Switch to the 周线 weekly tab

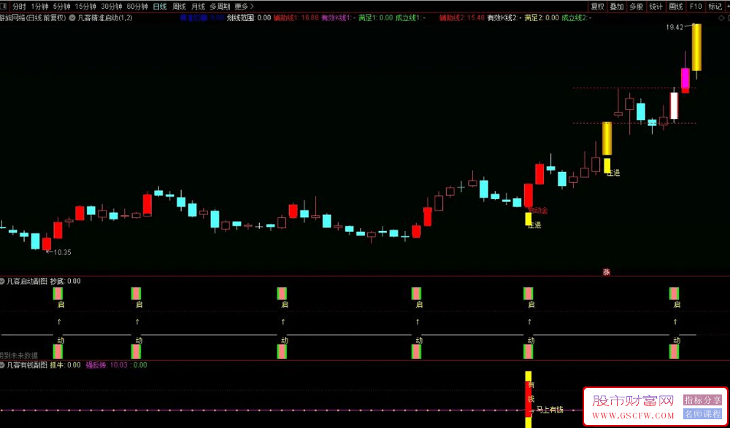pyautogui.click(x=179, y=7)
